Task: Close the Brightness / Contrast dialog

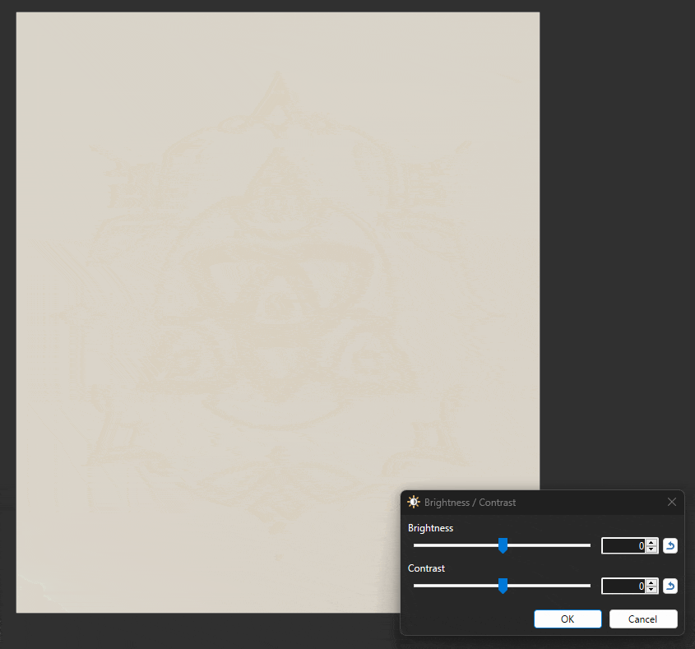Action: pos(671,502)
